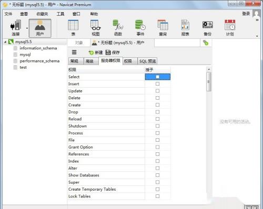The width and height of the screenshot is (263, 209).
Task: Click the privileges list vertical scrollbar thumb
Action: pos(209,82)
